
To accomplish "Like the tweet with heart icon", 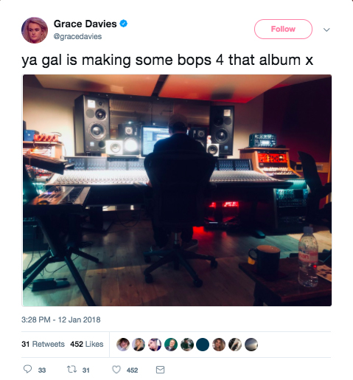I will click(x=116, y=370).
